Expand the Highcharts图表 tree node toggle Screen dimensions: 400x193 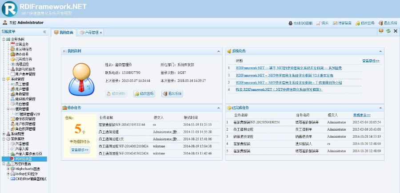pyautogui.click(x=8, y=169)
